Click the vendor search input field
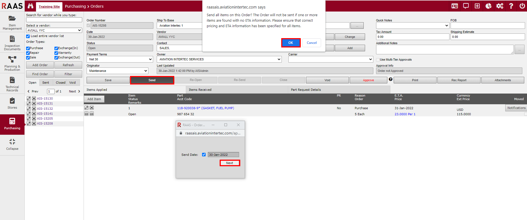 pos(54,20)
